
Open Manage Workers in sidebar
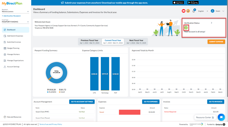pos(13,54)
